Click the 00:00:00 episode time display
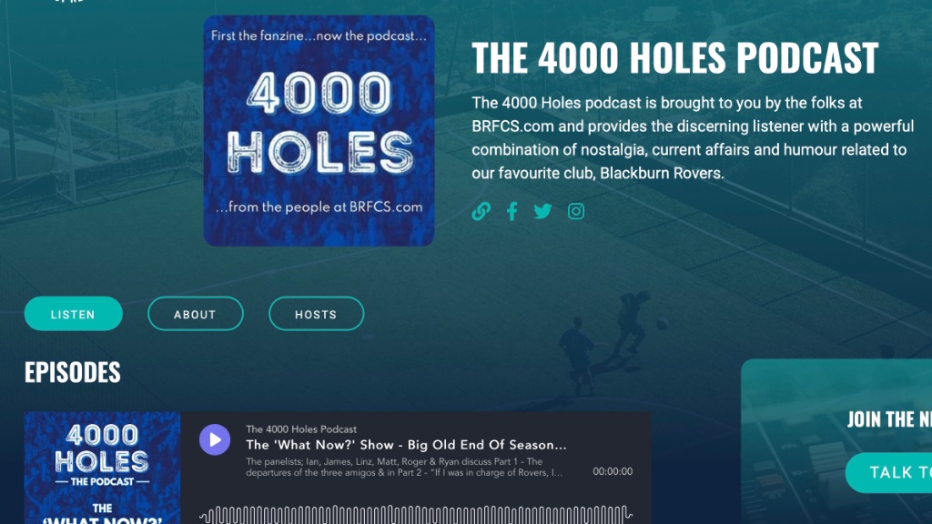This screenshot has height=524, width=932. click(x=613, y=472)
